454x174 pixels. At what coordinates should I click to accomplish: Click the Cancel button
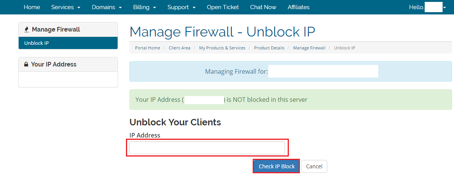pos(314,166)
